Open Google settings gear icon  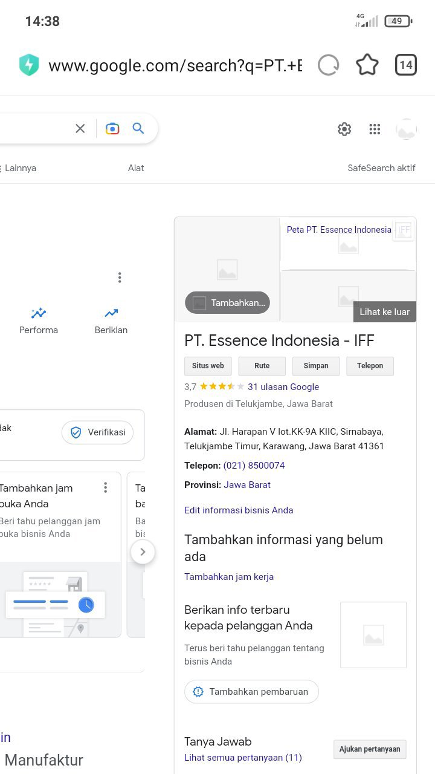[x=344, y=129]
